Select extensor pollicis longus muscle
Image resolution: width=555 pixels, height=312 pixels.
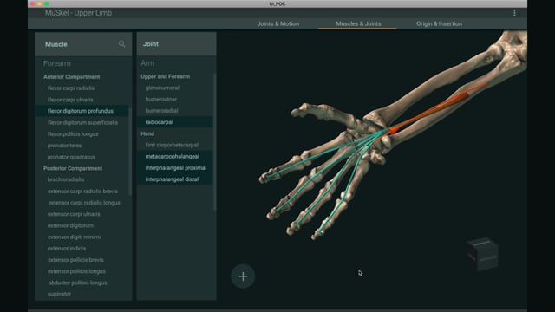[76, 271]
